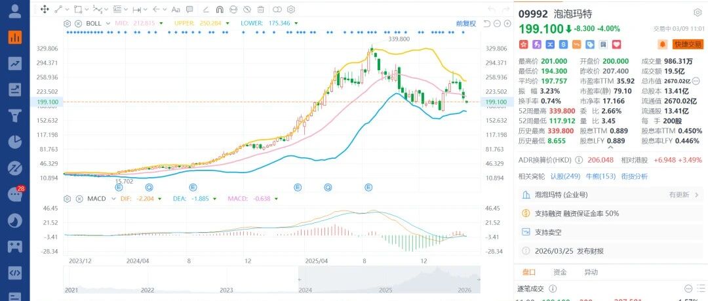This screenshot has height=301, width=708.
Task: Switch to the 盘口 tab
Action: (529, 272)
